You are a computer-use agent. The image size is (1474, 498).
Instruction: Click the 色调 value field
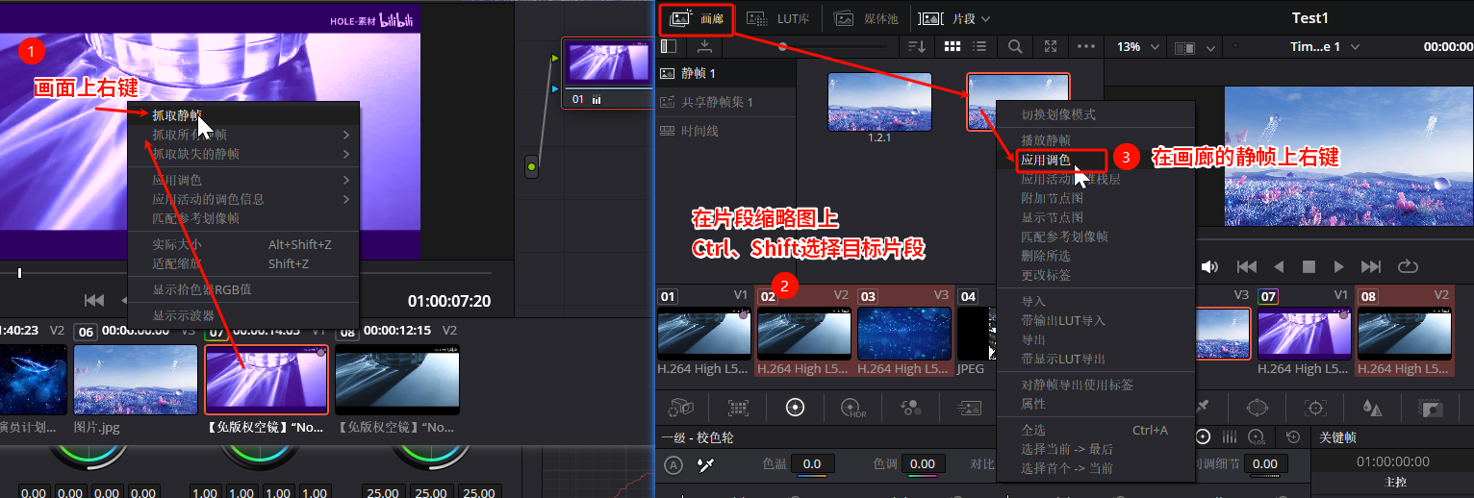click(x=922, y=464)
